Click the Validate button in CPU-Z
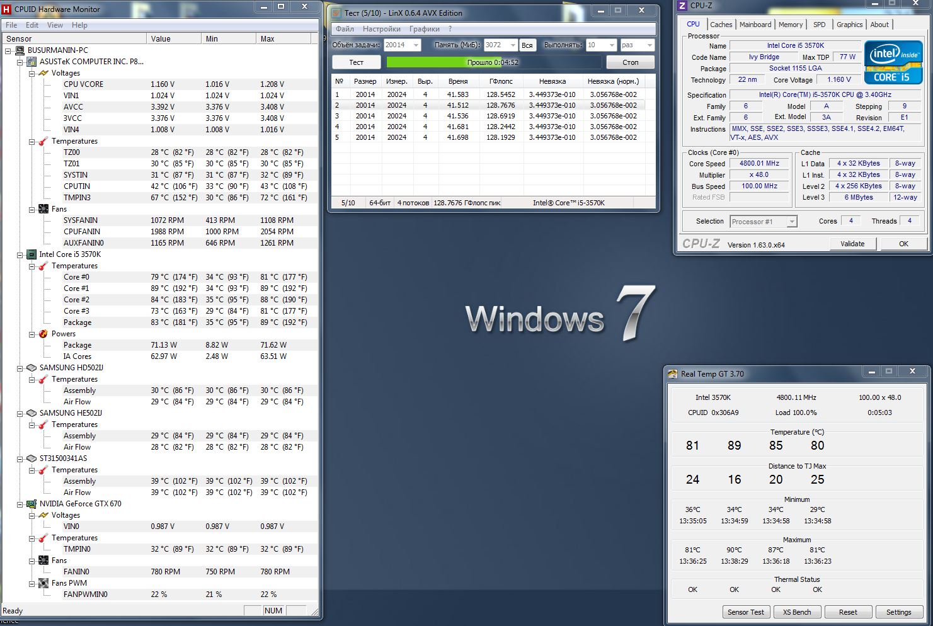Screen dimensions: 933x626 852,244
